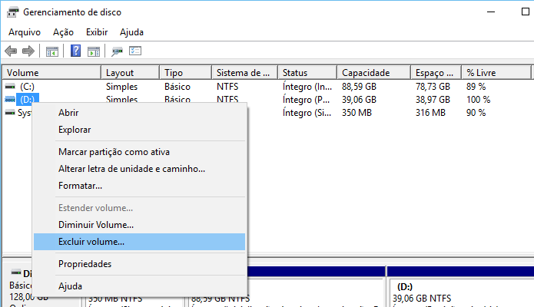The image size is (534, 307).
Task: Maximize the Disk Management window
Action: tap(525, 12)
